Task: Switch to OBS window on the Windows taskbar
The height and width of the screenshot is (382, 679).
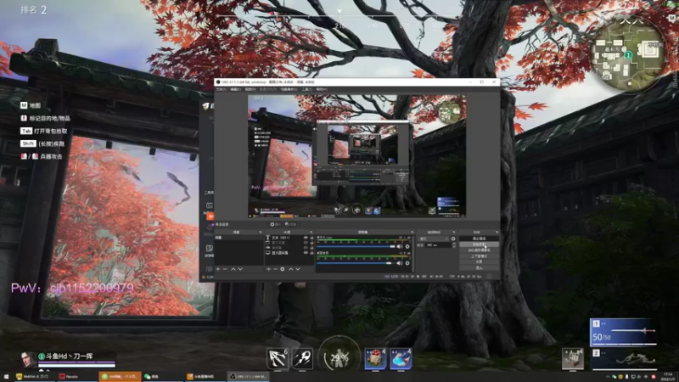Action: [x=249, y=377]
